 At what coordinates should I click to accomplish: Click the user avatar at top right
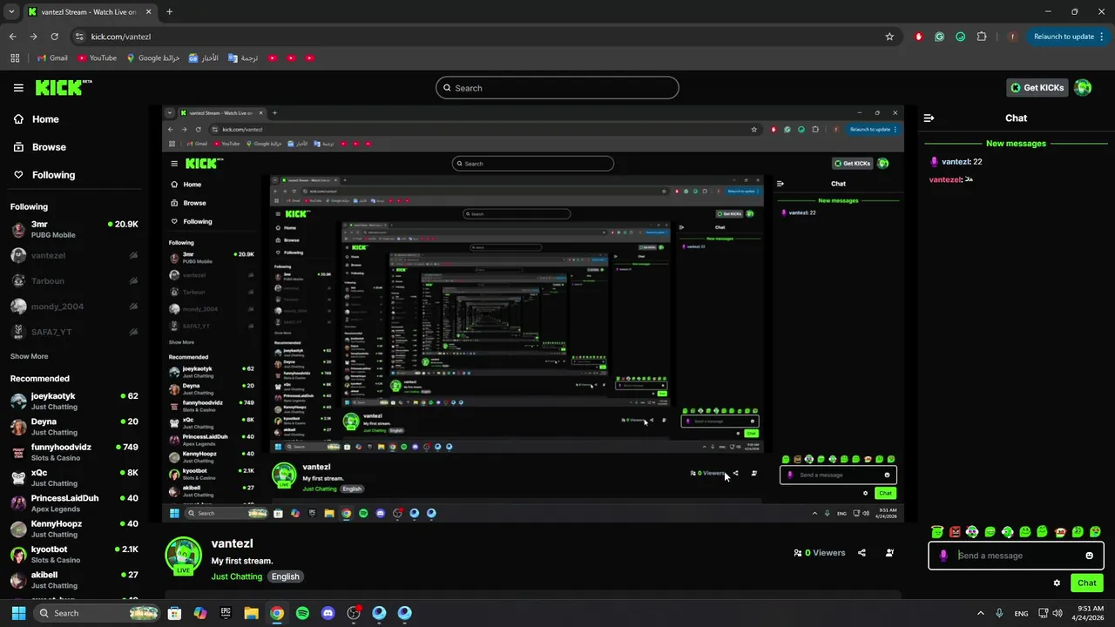point(1083,87)
